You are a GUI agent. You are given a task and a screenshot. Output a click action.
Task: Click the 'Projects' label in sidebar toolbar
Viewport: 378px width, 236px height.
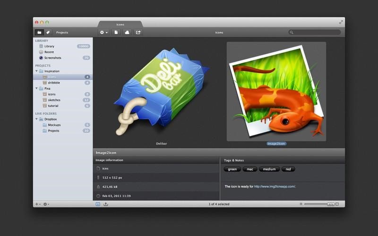click(x=62, y=32)
